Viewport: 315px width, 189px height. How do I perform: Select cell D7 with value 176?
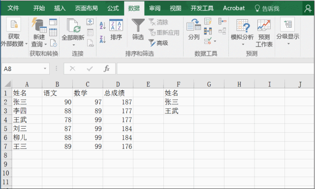(118, 146)
